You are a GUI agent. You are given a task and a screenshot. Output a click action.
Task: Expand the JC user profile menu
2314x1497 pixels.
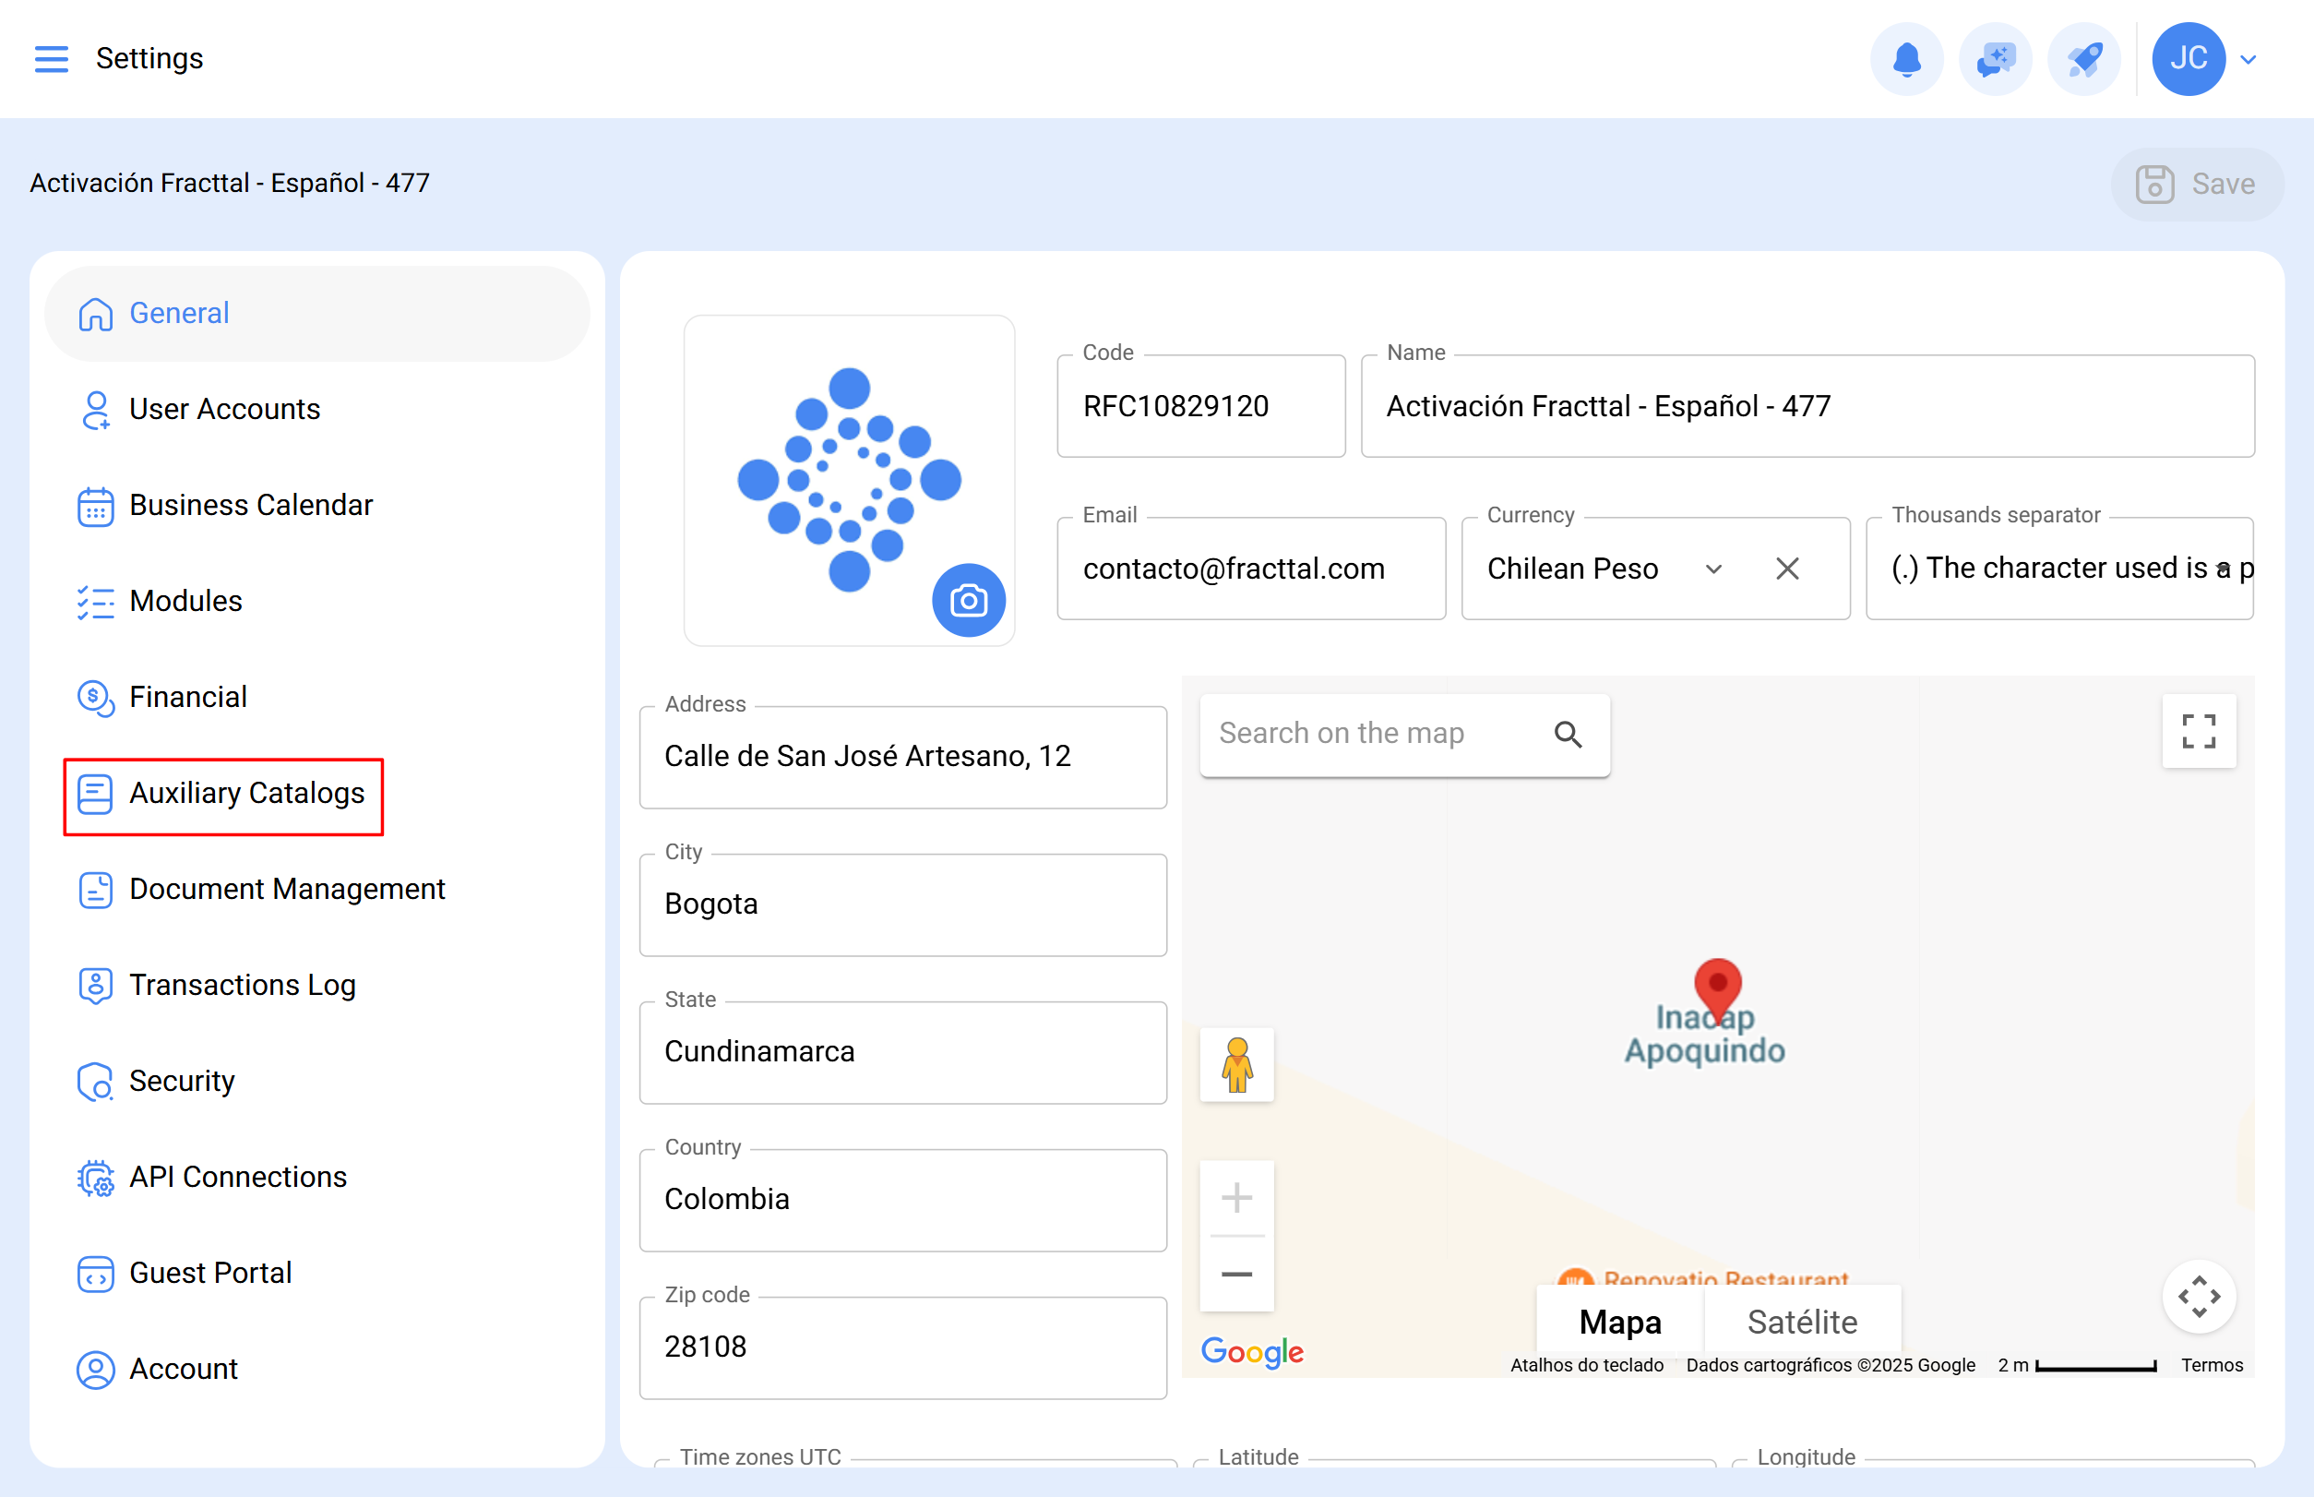pyautogui.click(x=2247, y=59)
